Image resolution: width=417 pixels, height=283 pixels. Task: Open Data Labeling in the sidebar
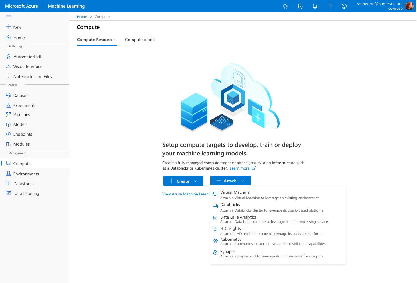tap(26, 193)
